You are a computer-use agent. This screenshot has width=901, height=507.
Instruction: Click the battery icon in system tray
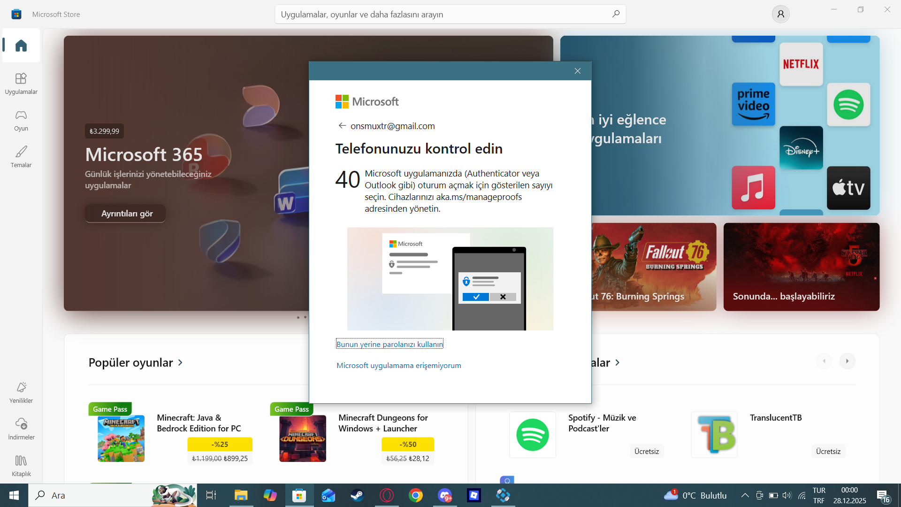[773, 495]
